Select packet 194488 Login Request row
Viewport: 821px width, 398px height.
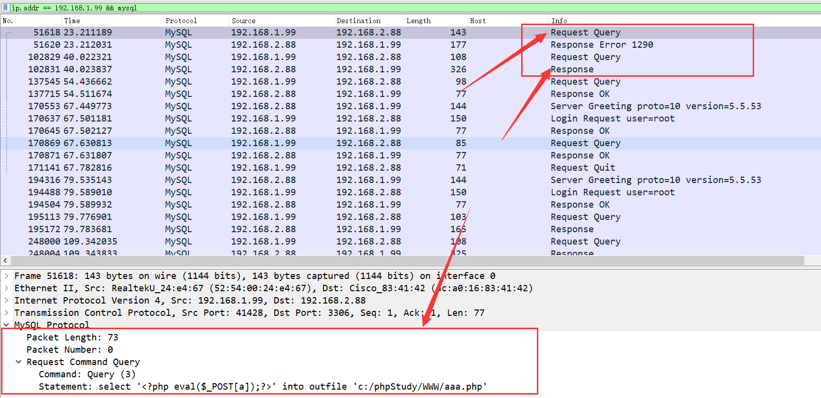tap(410, 192)
